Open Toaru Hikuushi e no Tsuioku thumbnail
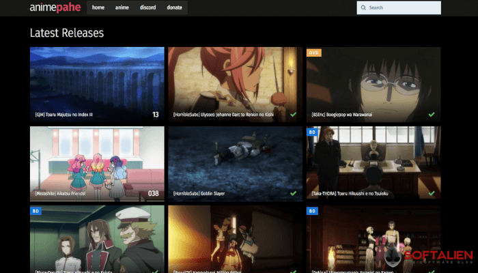Screen dimensions: 478x273 [x=374, y=164]
